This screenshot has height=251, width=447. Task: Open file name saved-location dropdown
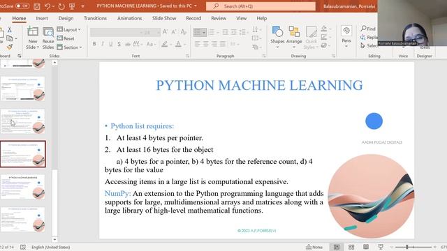[x=196, y=6]
